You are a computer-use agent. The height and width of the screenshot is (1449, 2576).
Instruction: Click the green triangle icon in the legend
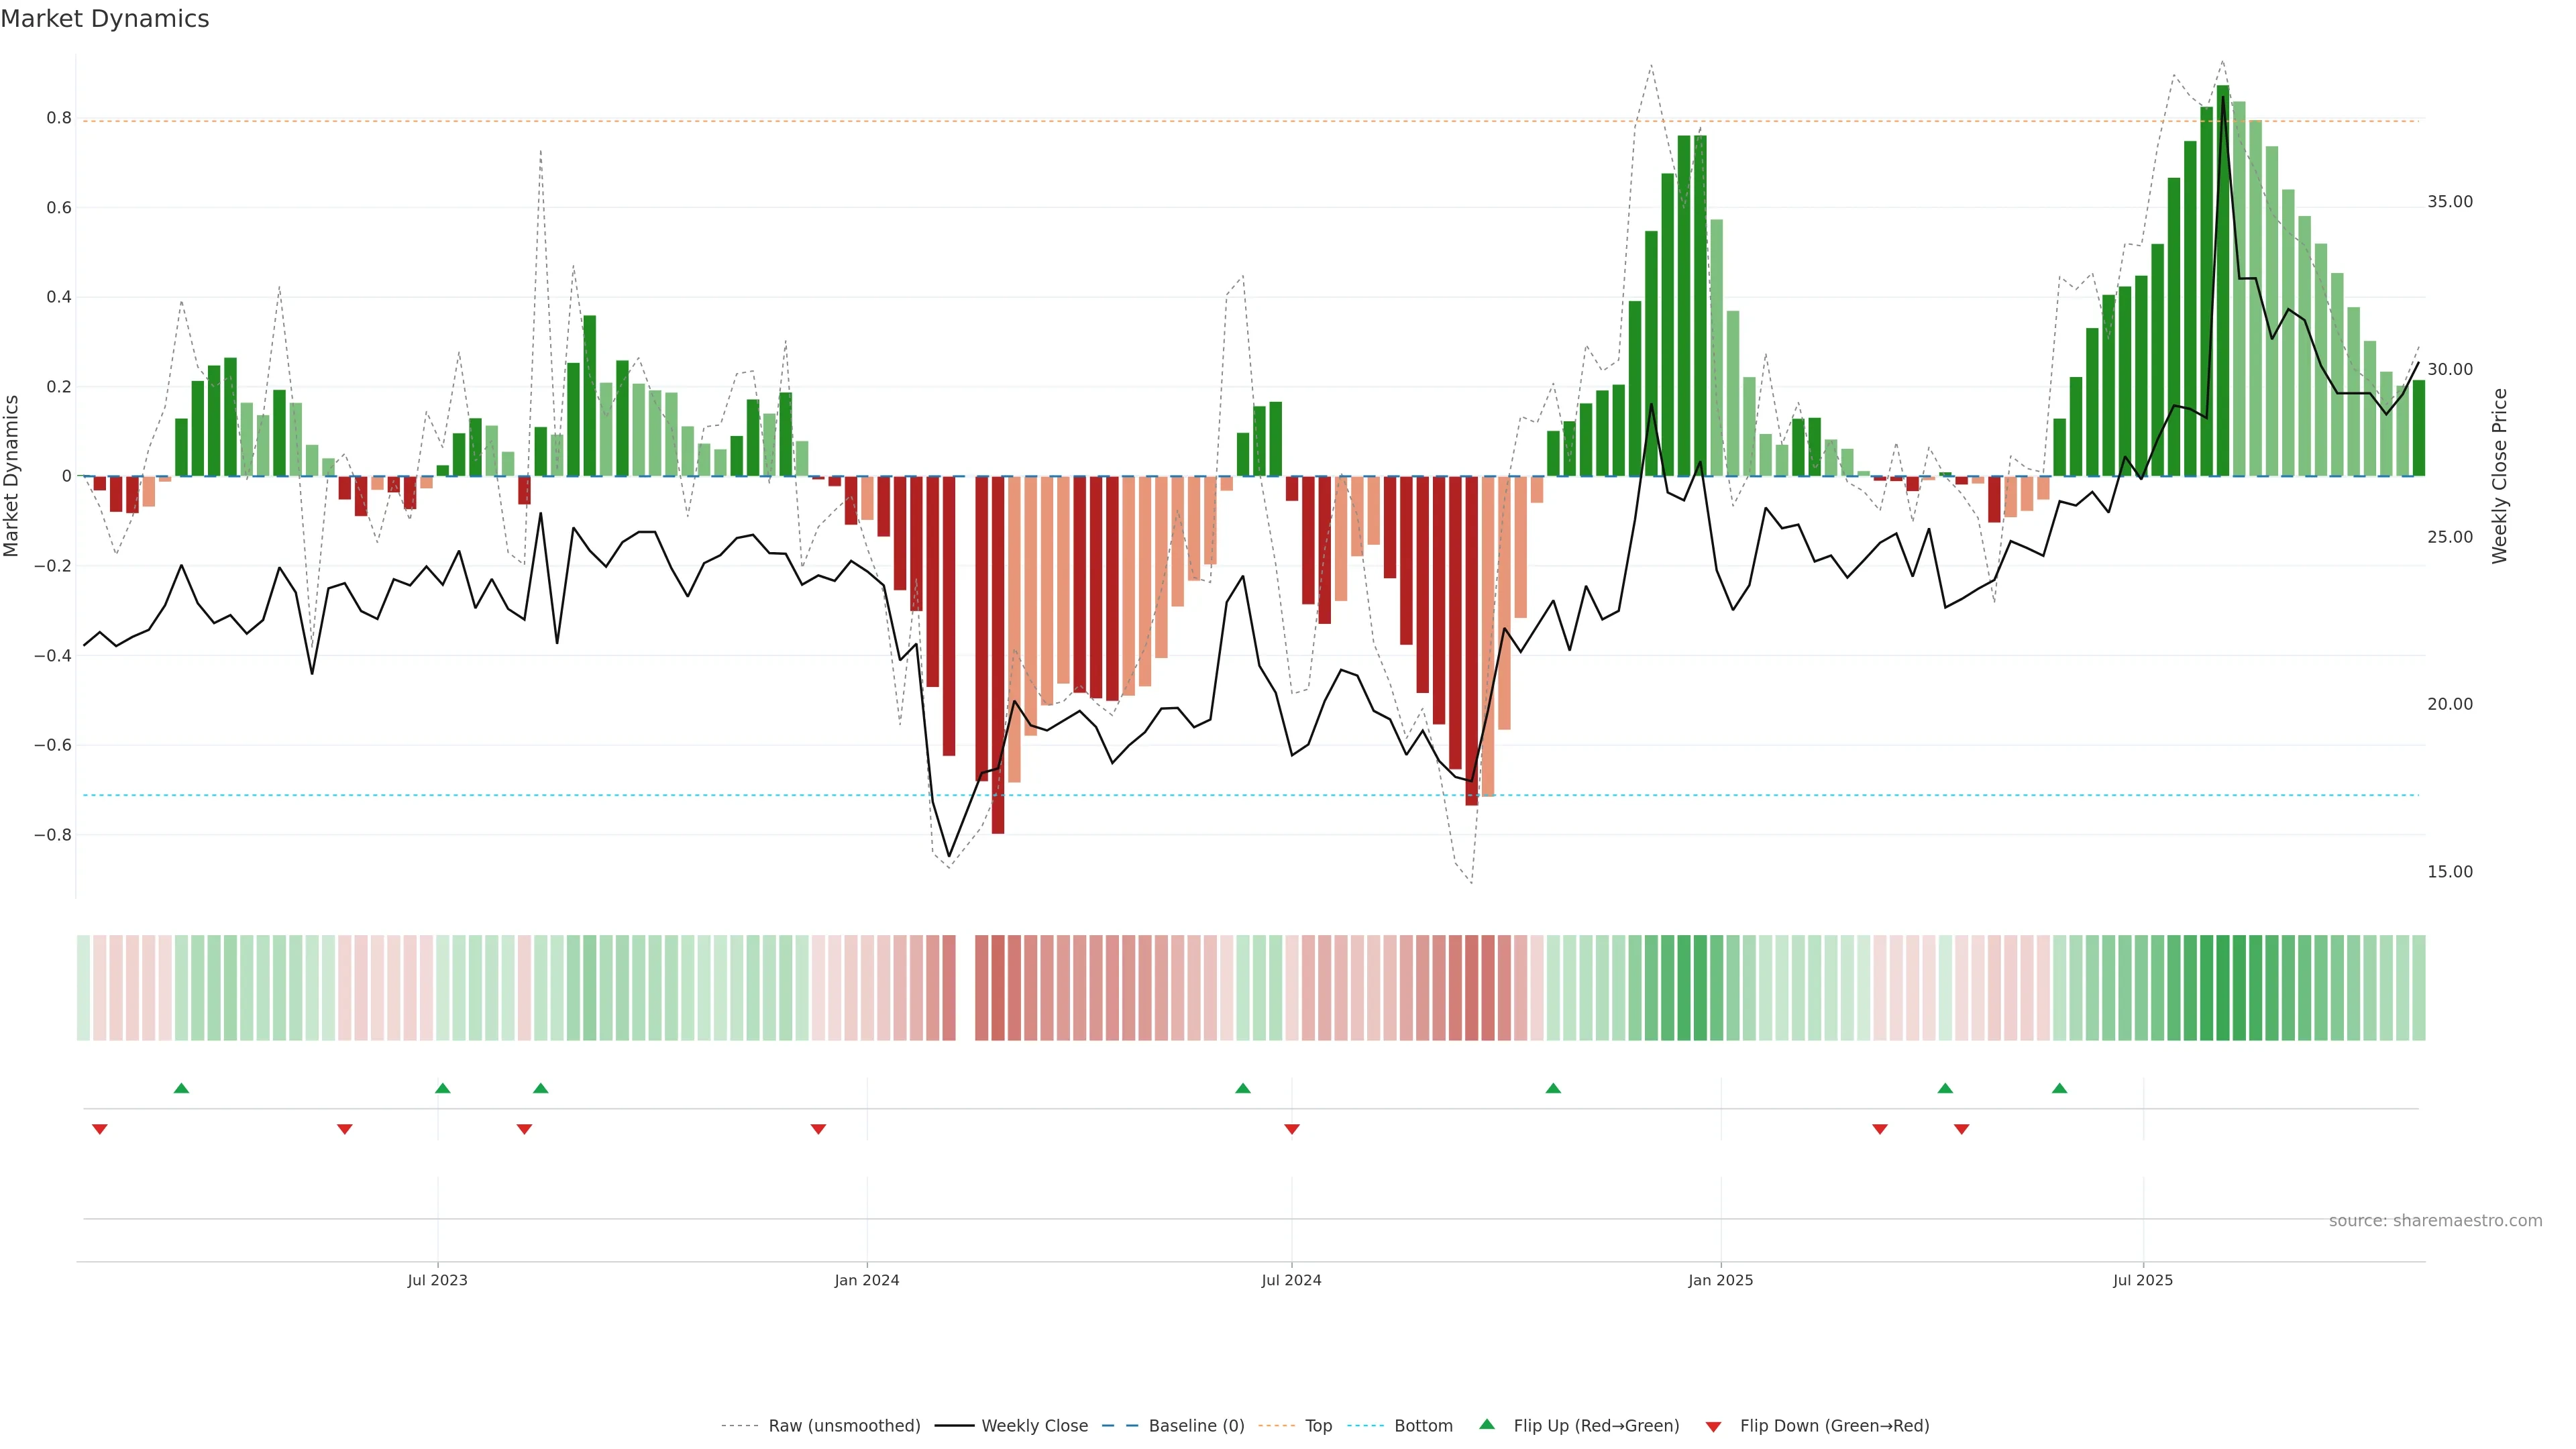tap(1487, 1424)
